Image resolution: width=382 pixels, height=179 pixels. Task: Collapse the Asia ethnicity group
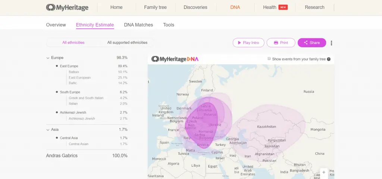click(48, 130)
